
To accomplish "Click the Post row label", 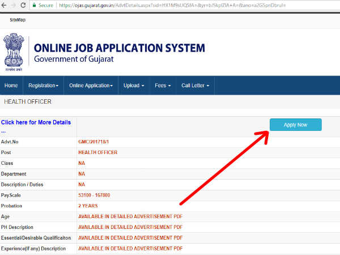I will [6, 152].
